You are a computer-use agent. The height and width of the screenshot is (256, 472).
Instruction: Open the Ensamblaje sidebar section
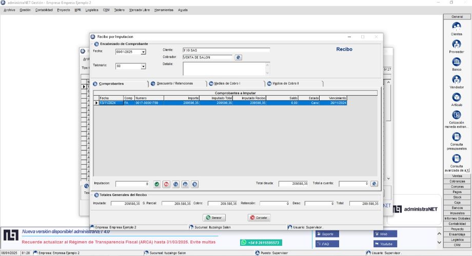pyautogui.click(x=457, y=234)
